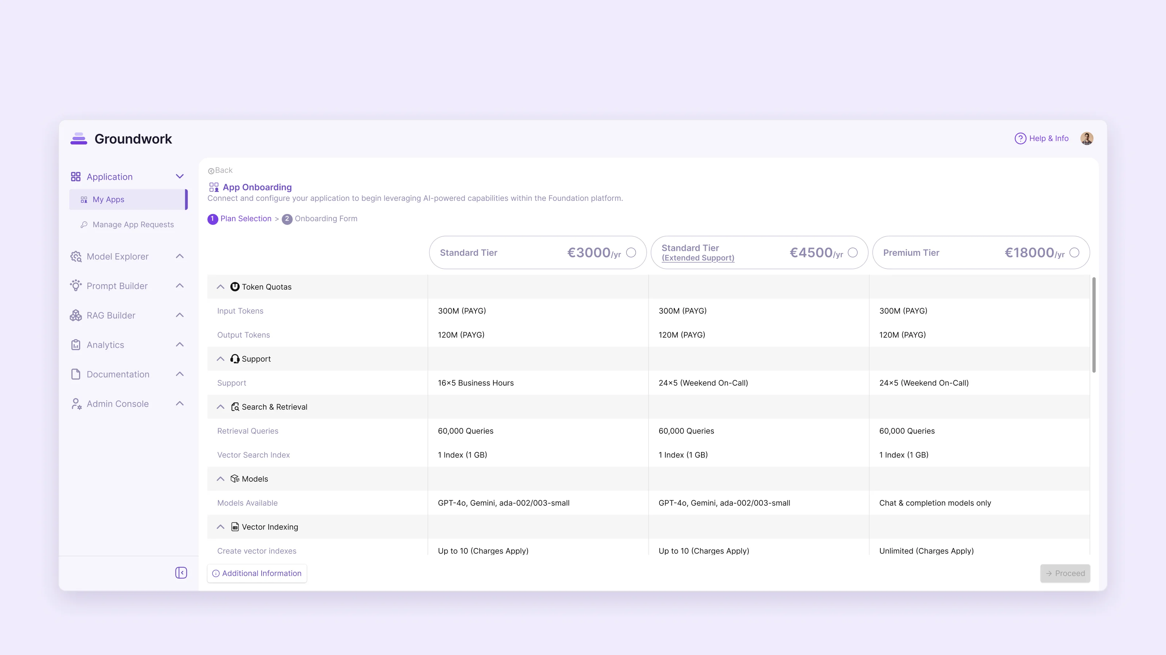Collapse the Models section chevron
This screenshot has height=655, width=1166.
pos(220,479)
